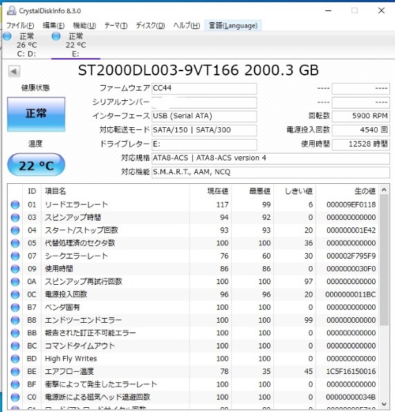Click the CrystalDiskInfo app icon in title bar
Screen dimensions: 395x412
click(x=11, y=10)
